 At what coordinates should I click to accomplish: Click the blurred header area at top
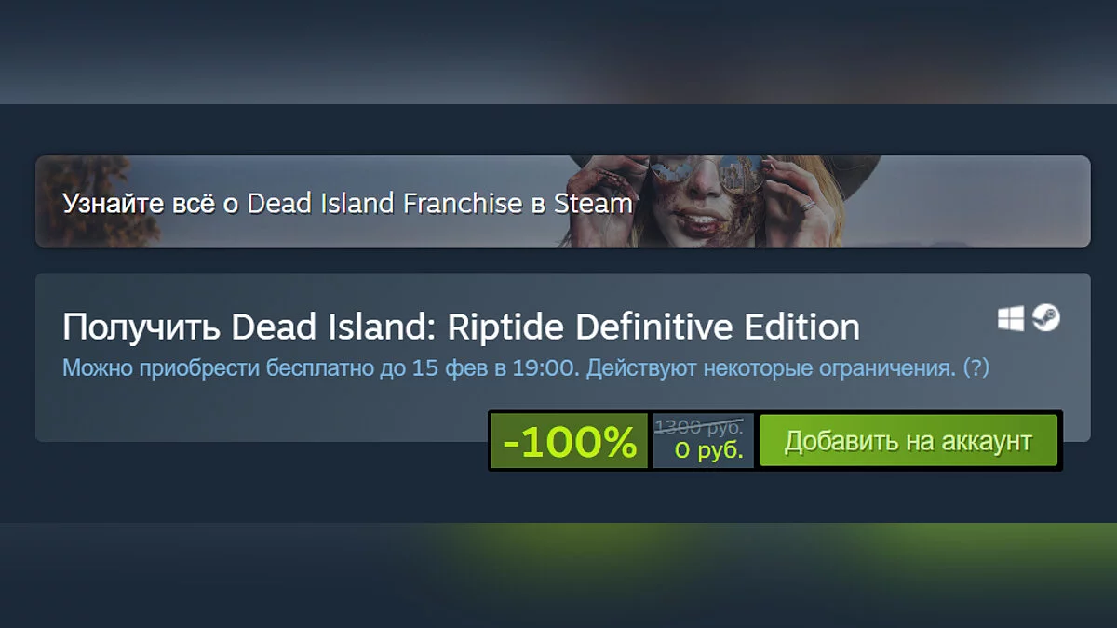[x=558, y=51]
